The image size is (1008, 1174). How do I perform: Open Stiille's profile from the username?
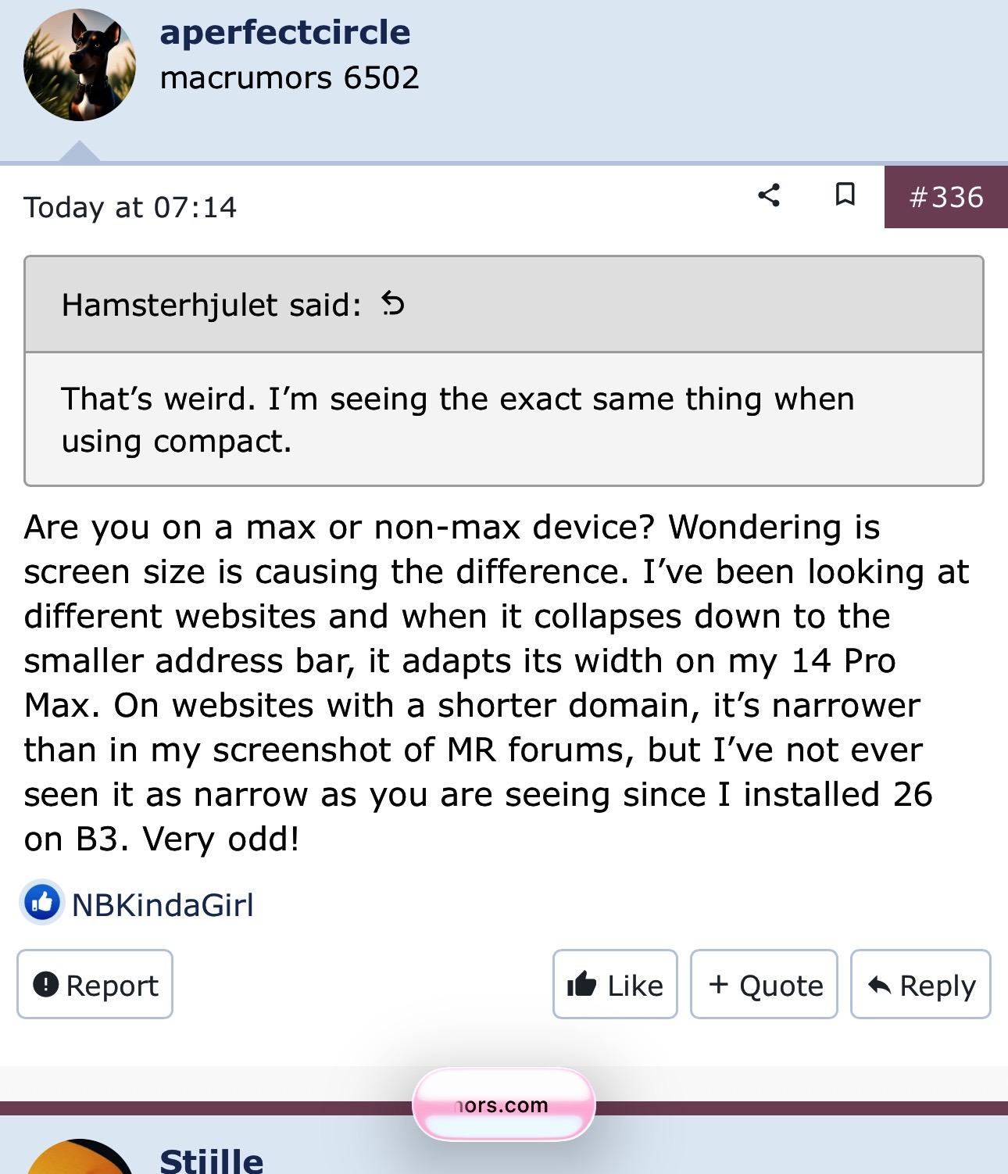pos(212,1161)
